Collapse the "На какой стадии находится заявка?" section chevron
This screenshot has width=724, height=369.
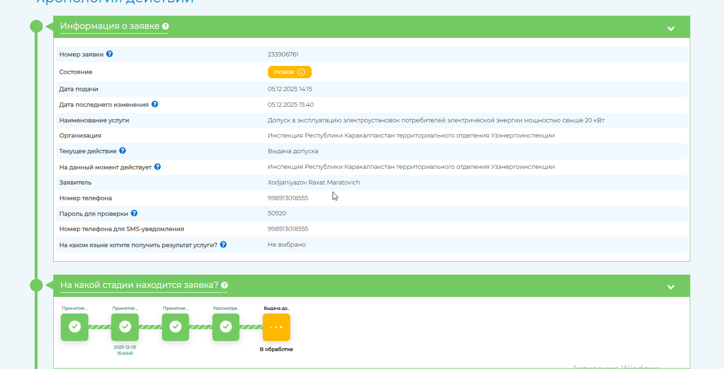click(x=671, y=287)
